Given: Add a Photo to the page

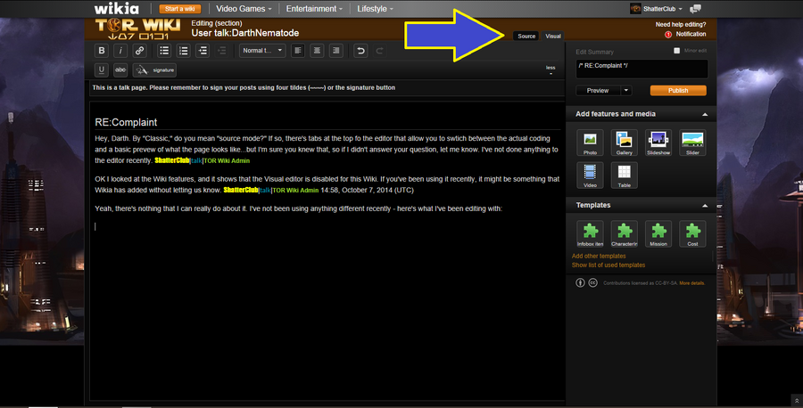Looking at the screenshot, I should pos(590,143).
